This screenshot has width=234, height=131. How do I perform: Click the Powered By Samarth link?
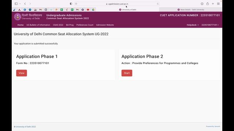(213, 127)
